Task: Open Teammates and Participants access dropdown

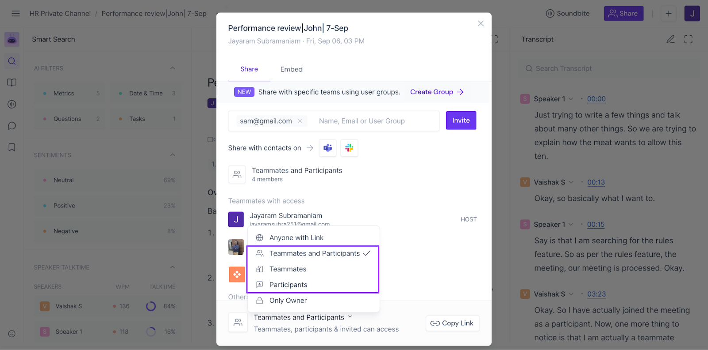Action: [x=303, y=317]
